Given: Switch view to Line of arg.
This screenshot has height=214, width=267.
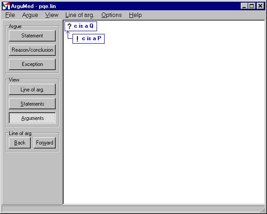Looking at the screenshot, I should pyautogui.click(x=32, y=90).
